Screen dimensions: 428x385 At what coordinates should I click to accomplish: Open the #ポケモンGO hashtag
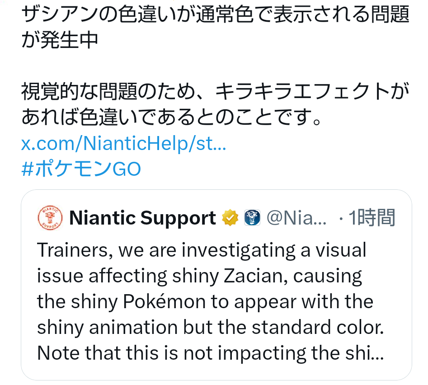[x=81, y=169]
